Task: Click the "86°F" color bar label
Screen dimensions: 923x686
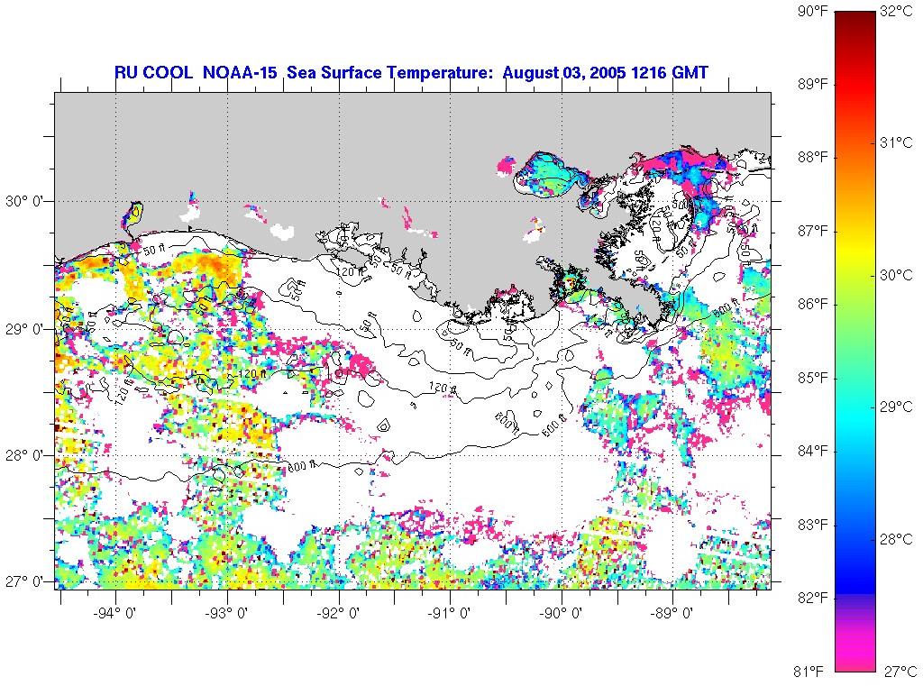Action: (812, 305)
